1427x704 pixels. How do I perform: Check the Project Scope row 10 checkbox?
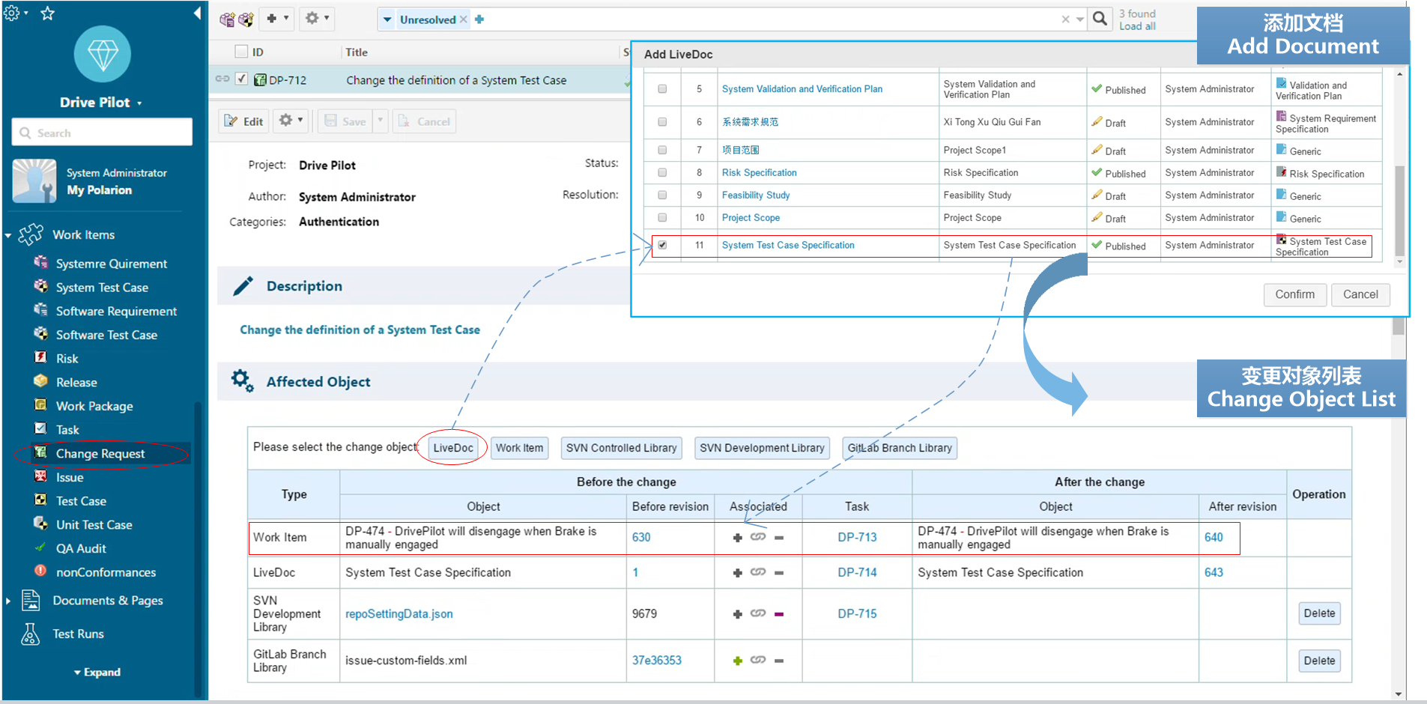click(662, 218)
